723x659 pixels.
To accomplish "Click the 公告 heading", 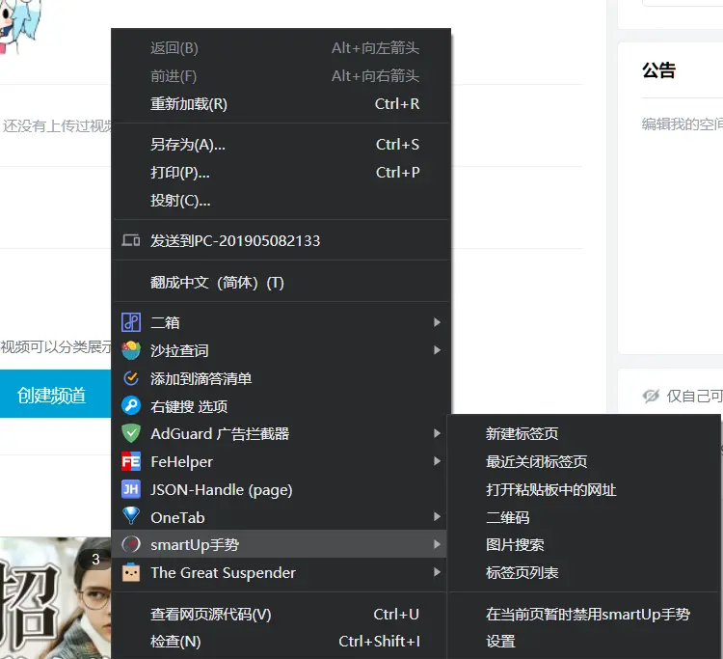I will [659, 70].
